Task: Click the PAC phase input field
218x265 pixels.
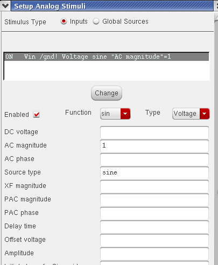Action: (154, 213)
